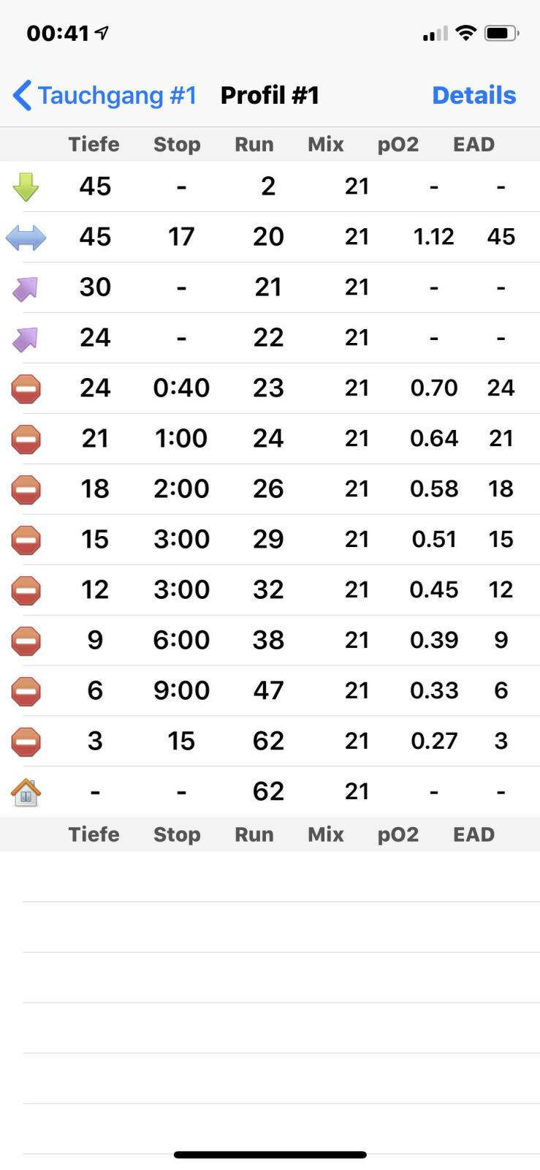Image resolution: width=540 pixels, height=1170 pixels.
Task: Tap the battery status icon
Action: click(501, 33)
